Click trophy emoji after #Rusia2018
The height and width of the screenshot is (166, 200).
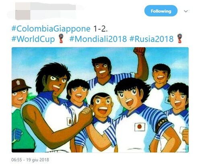[x=179, y=38]
